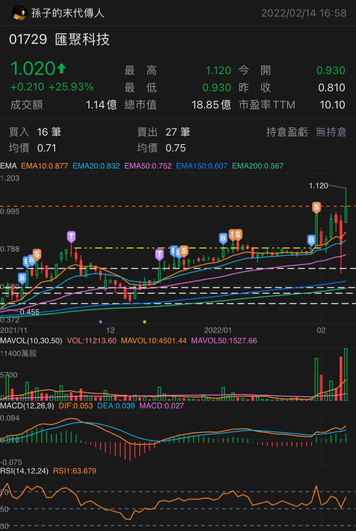Tap the B buy marker in early February
This screenshot has width=356, height=531.
[311, 240]
